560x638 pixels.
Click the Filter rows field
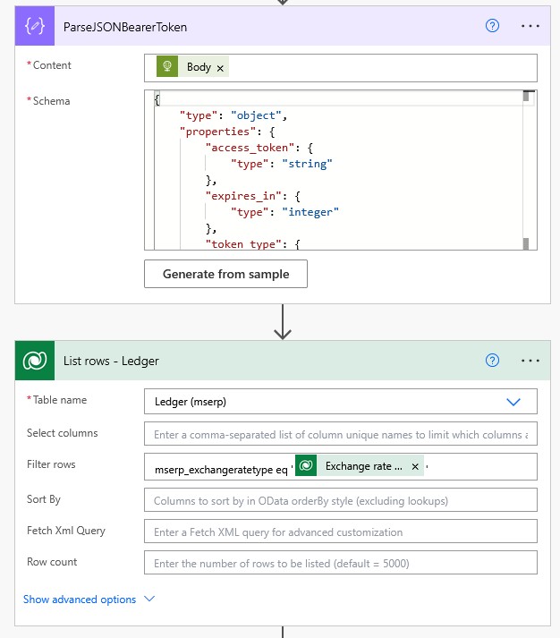click(x=341, y=467)
